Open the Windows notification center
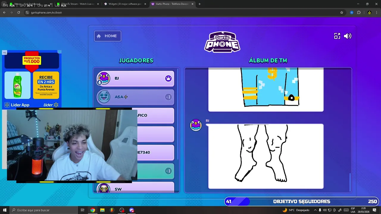This screenshot has width=381, height=214. [374, 210]
